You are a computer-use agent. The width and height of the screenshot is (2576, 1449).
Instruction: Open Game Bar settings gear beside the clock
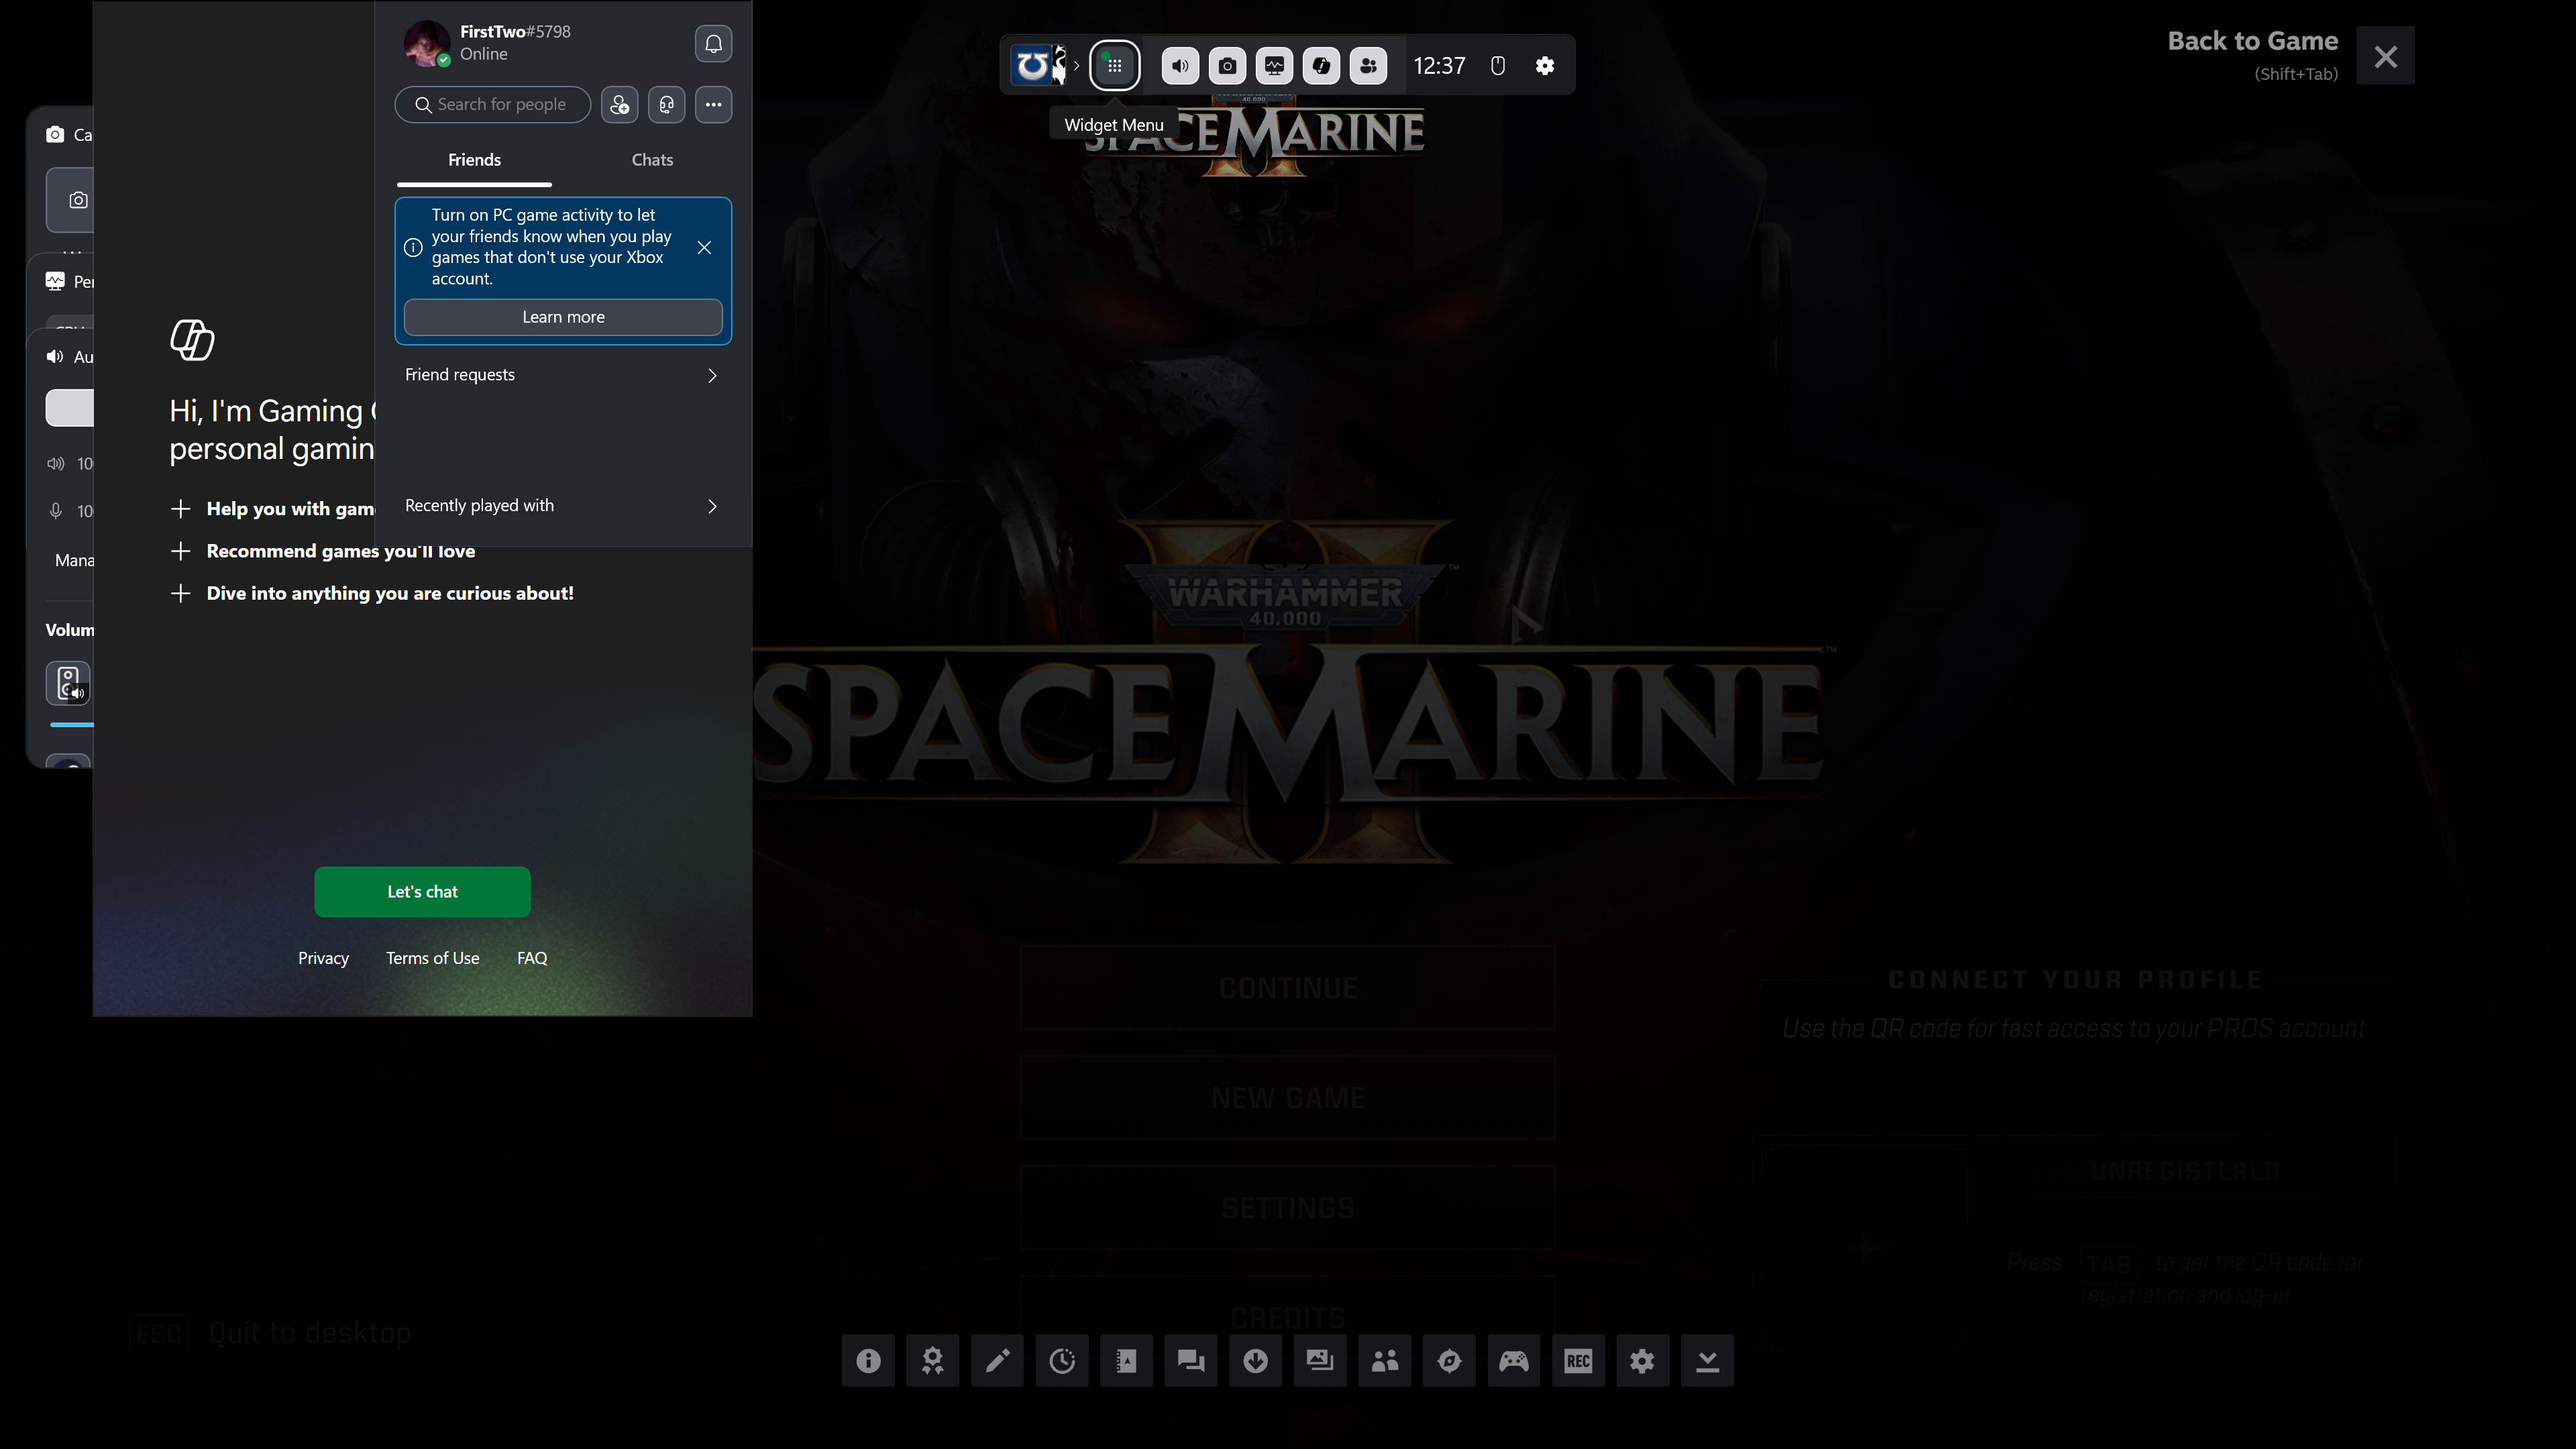click(1545, 66)
